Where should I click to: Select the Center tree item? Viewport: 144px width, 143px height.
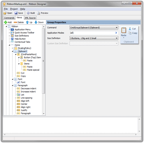(x=24, y=104)
